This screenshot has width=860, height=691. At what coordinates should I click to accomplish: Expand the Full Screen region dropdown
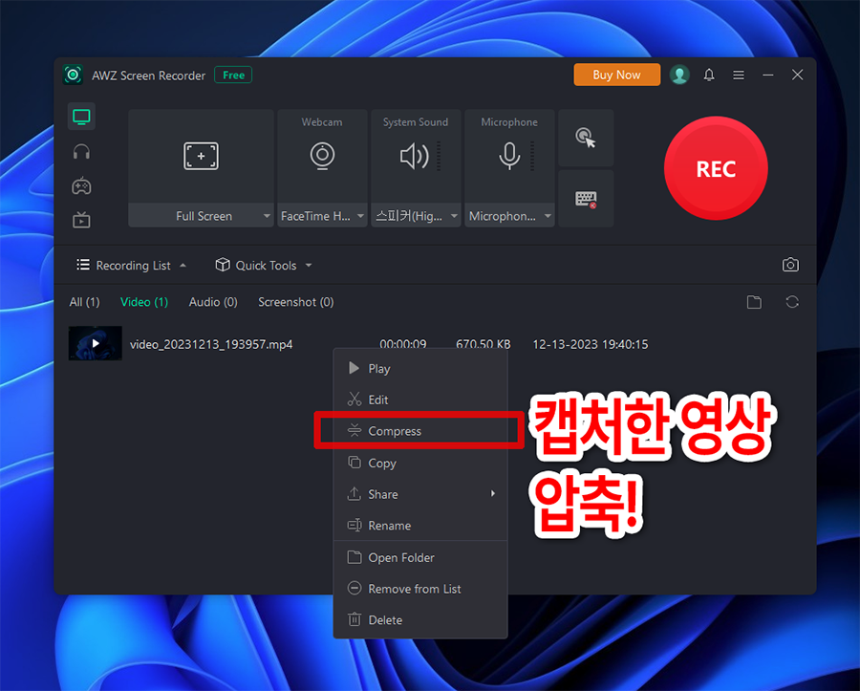tap(267, 216)
